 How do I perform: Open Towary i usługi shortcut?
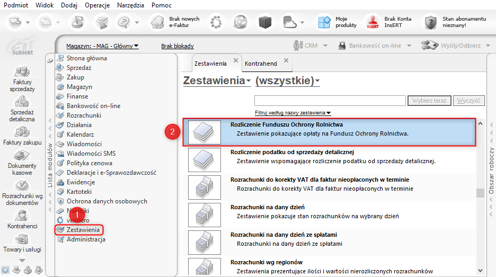22,243
